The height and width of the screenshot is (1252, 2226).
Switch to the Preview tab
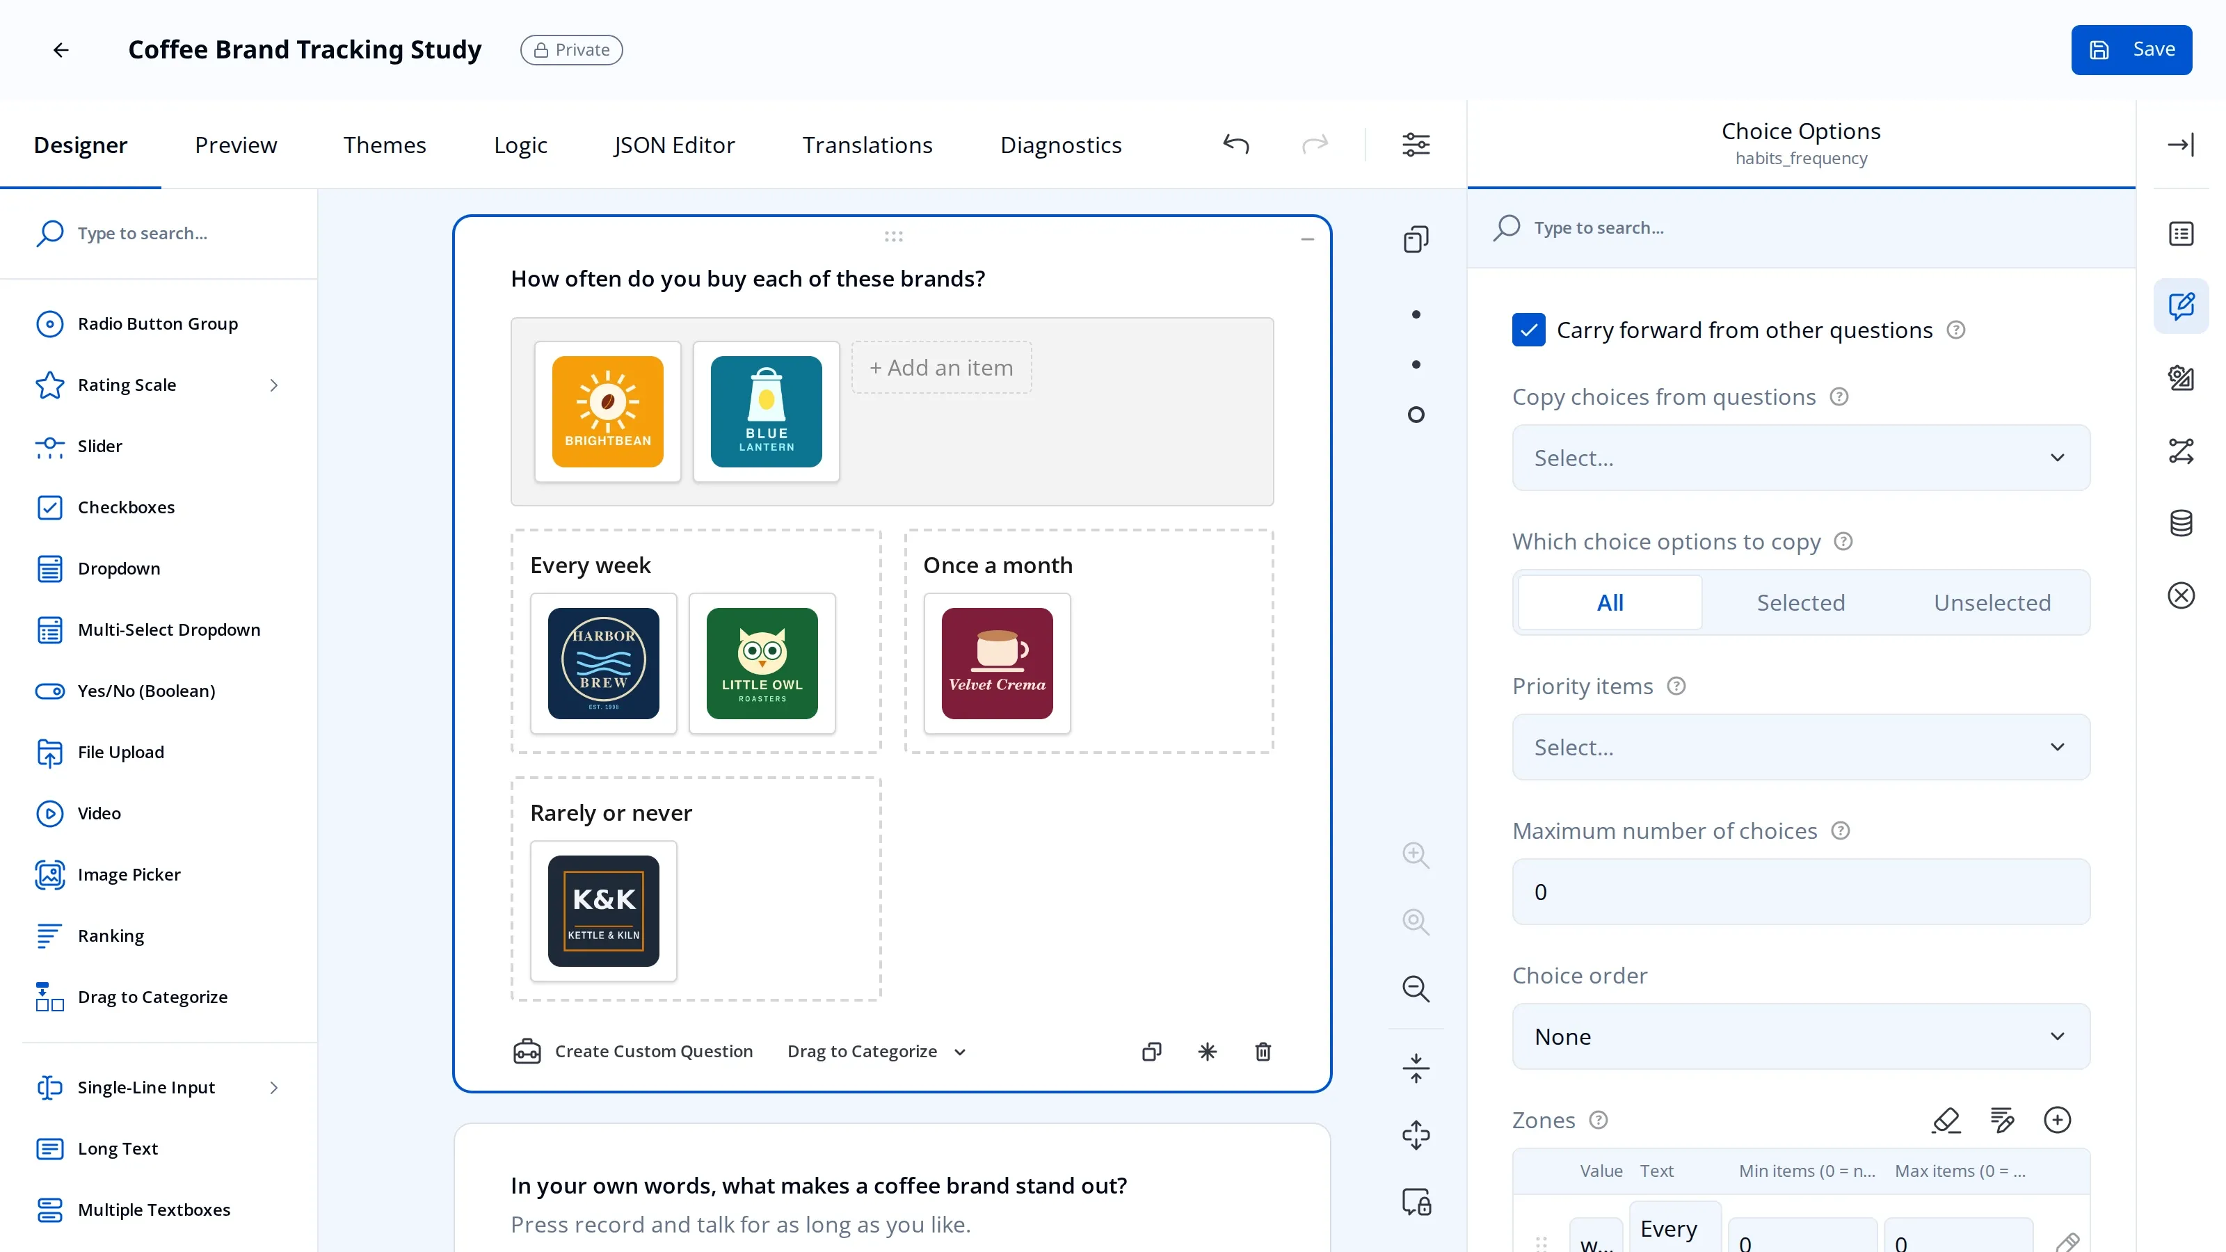(x=236, y=145)
